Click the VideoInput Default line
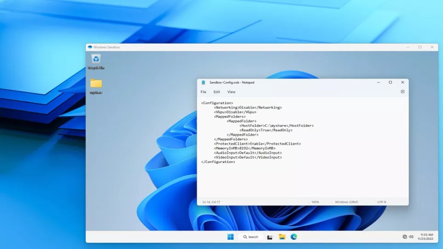 [x=248, y=158]
